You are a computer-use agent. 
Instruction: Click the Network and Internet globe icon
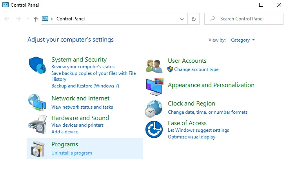pyautogui.click(x=37, y=102)
